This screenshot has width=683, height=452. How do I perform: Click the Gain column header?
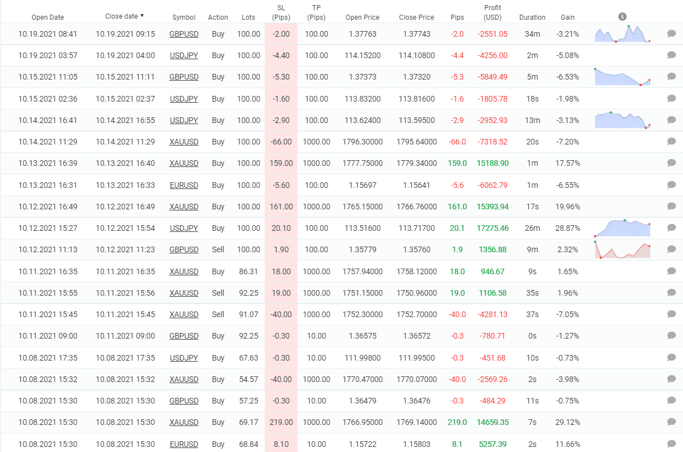coord(567,17)
